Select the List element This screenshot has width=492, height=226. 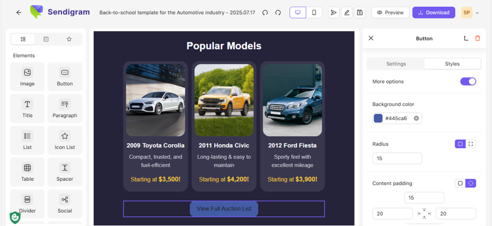click(x=27, y=140)
